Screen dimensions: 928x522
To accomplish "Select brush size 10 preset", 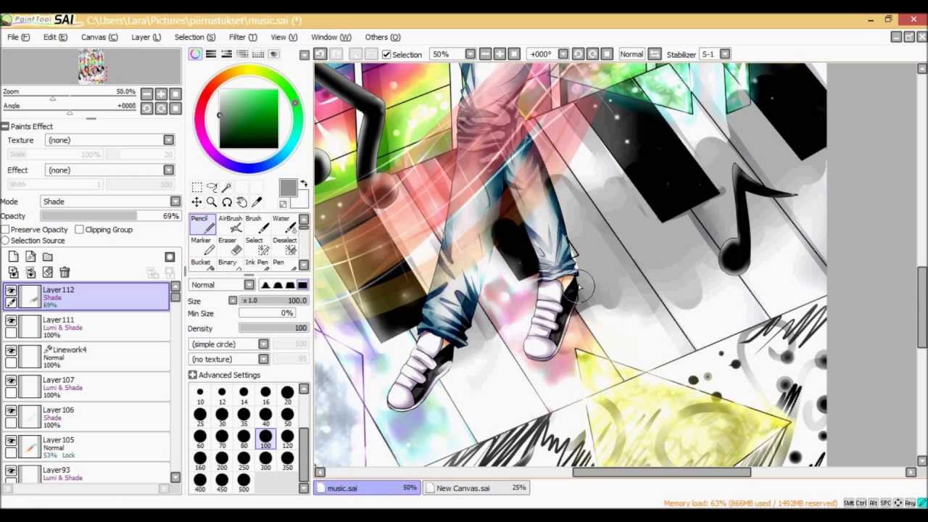I will [x=200, y=396].
